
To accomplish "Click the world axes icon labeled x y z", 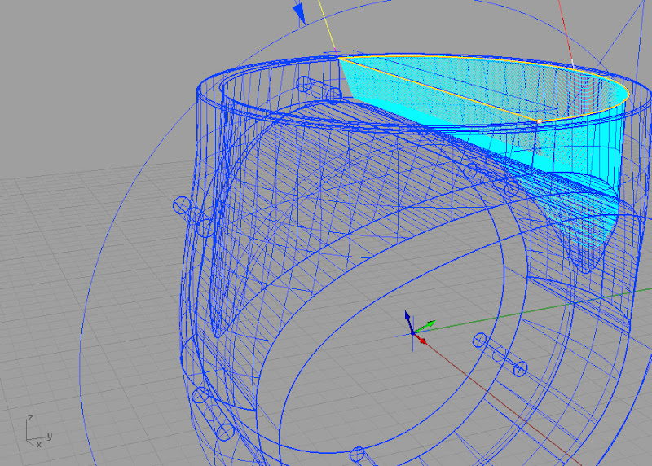I will click(37, 432).
